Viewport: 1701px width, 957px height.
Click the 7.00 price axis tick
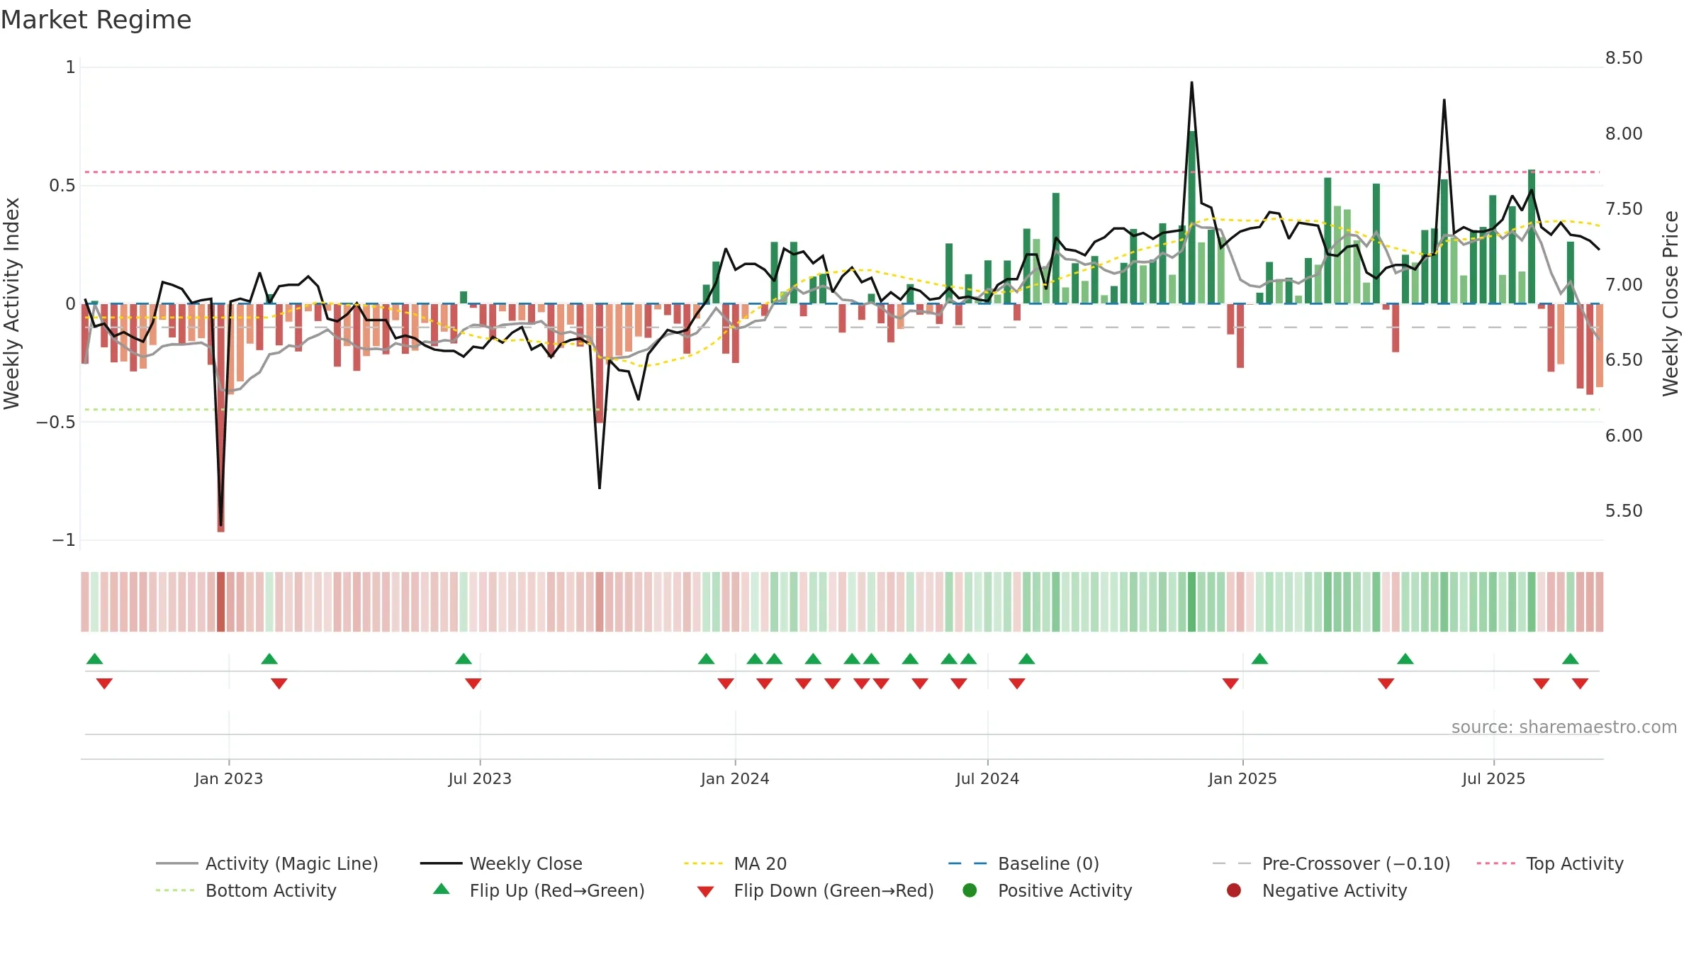(1624, 285)
